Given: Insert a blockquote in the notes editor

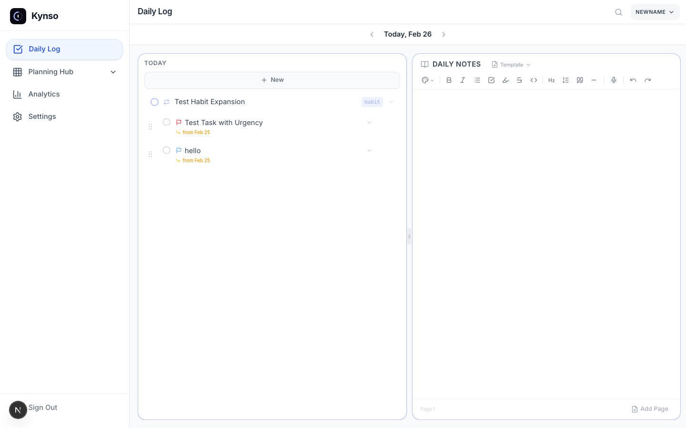Looking at the screenshot, I should [x=580, y=80].
